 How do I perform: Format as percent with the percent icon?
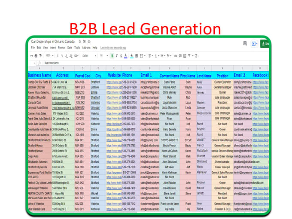click(62, 56)
